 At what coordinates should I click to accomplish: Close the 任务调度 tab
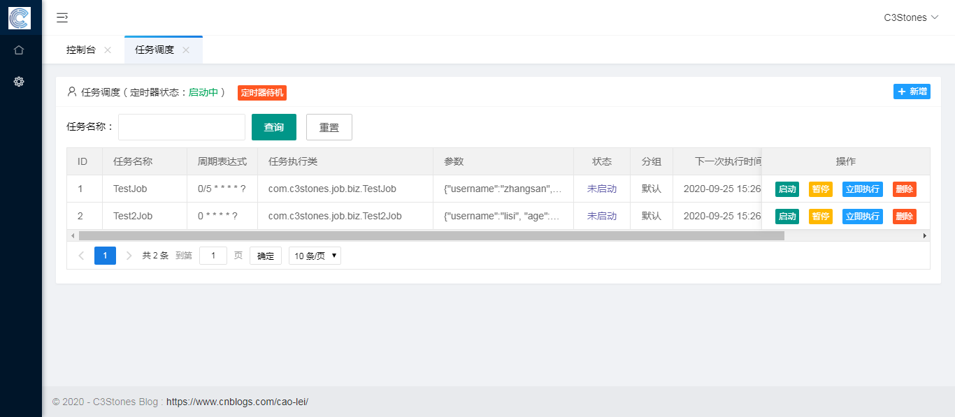click(186, 50)
